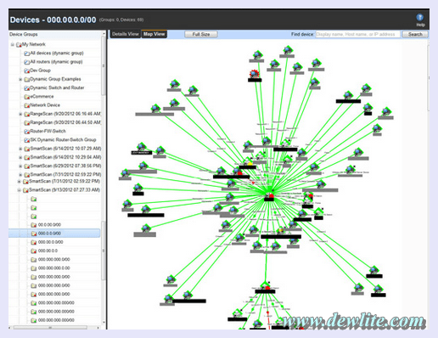Click the folder icon of entry 000.00.0.0
This screenshot has width=438, height=338.
tap(34, 251)
